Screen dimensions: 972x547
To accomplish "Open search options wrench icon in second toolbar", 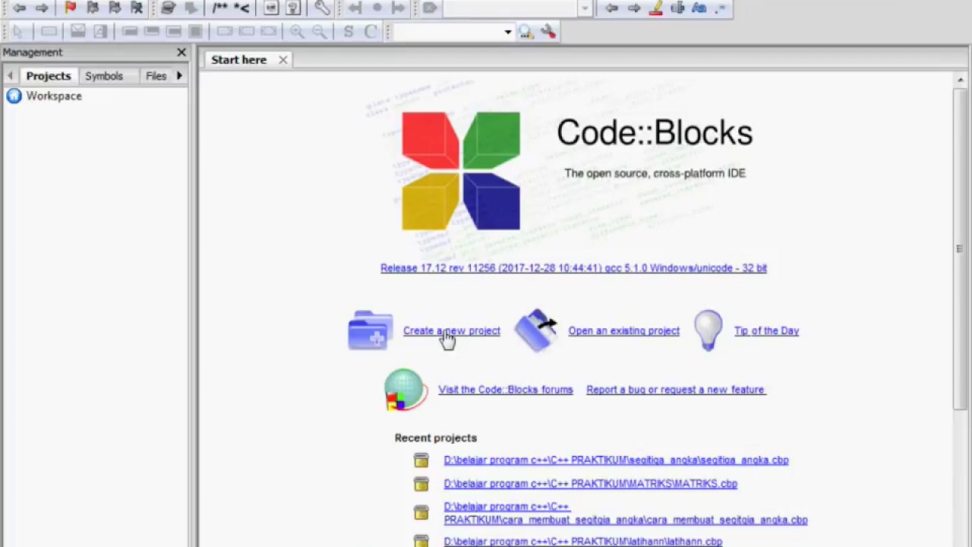I will click(x=548, y=31).
